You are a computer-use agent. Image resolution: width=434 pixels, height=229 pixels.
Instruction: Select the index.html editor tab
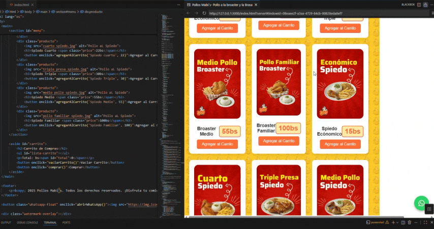[21, 5]
